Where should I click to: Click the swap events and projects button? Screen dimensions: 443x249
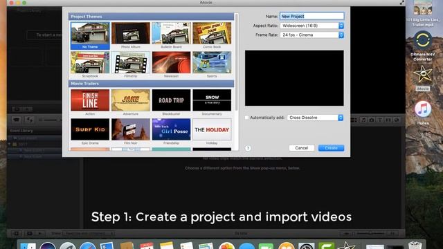[x=29, y=120]
